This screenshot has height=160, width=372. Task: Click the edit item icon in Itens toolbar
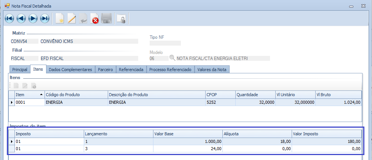[x=25, y=86]
